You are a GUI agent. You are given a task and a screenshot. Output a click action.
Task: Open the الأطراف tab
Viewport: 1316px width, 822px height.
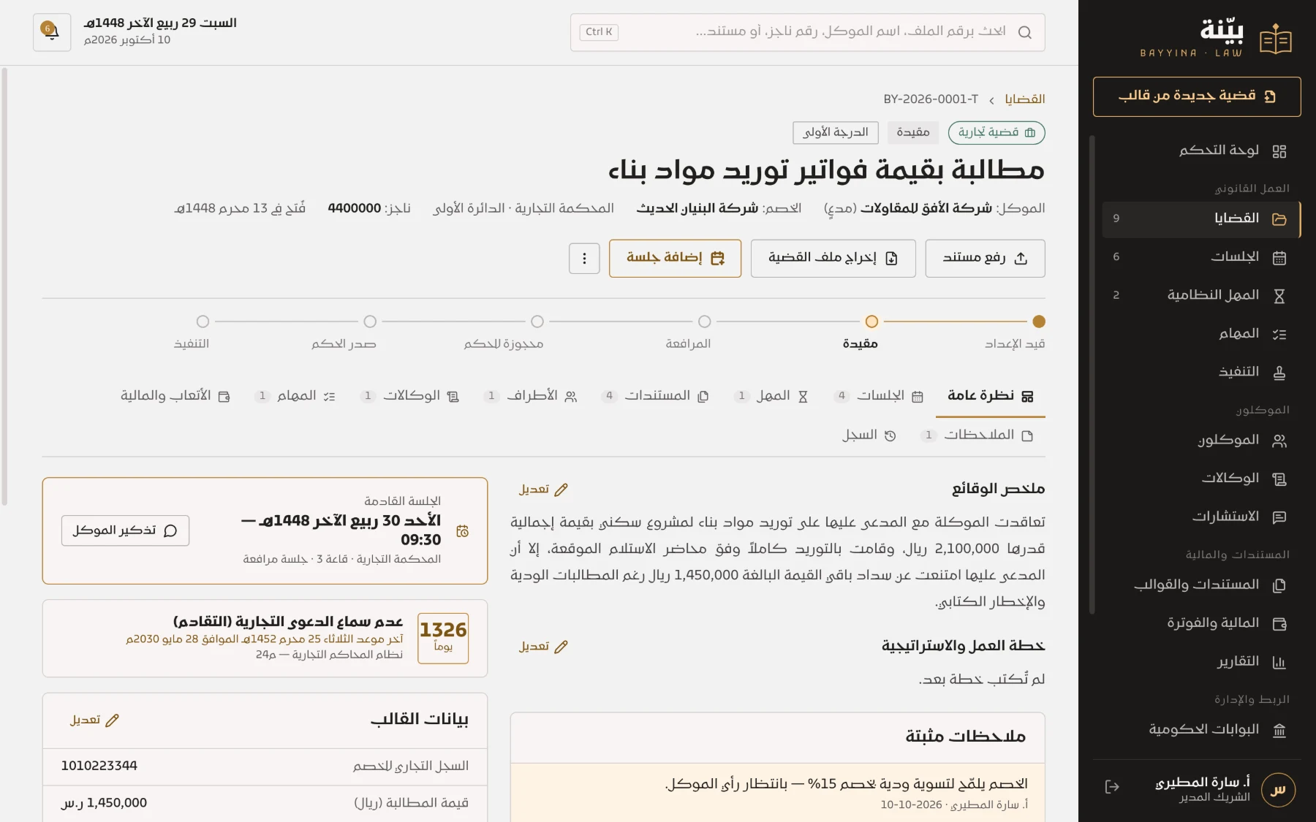[x=530, y=396]
